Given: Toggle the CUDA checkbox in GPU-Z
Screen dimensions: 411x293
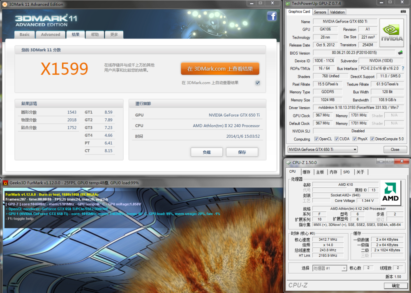Looking at the screenshot, I should click(337, 139).
